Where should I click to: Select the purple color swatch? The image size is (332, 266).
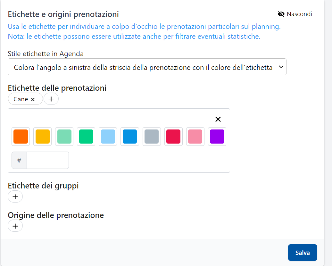coord(217,137)
